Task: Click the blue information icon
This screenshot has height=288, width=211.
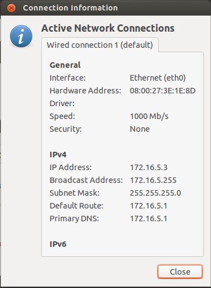Action: pyautogui.click(x=21, y=36)
